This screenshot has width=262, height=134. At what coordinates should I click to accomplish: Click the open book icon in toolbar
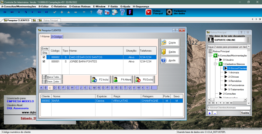100,12
